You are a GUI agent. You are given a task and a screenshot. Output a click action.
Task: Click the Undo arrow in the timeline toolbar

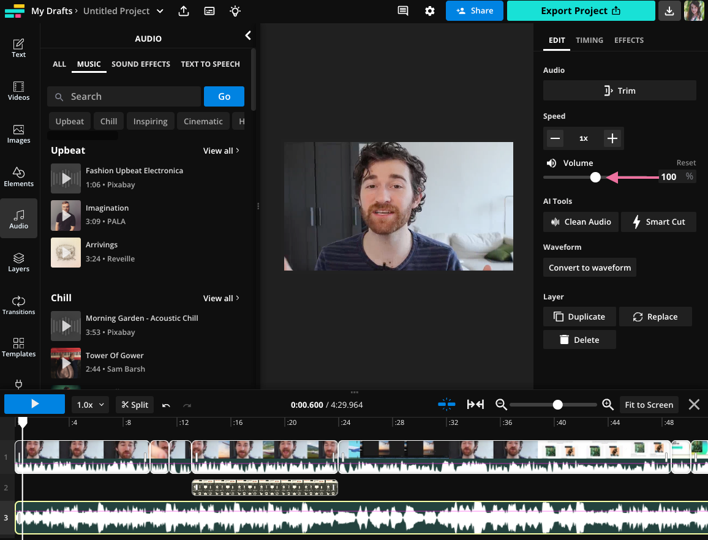point(165,404)
